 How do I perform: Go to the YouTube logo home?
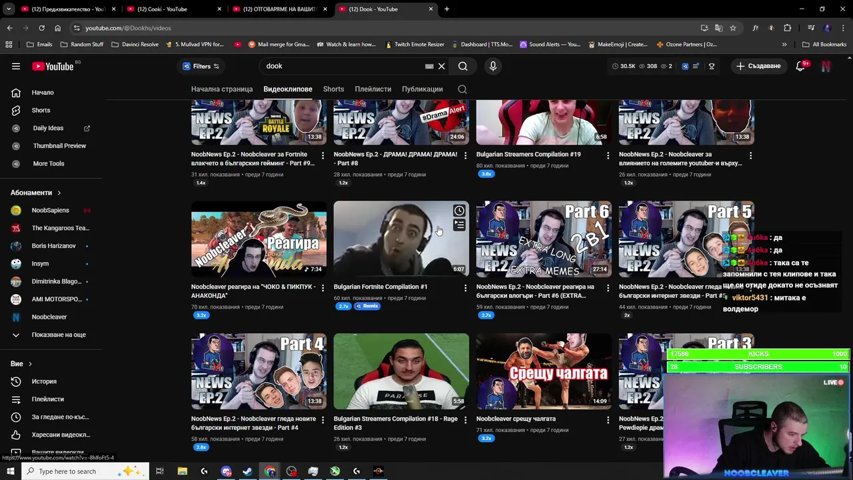53,66
